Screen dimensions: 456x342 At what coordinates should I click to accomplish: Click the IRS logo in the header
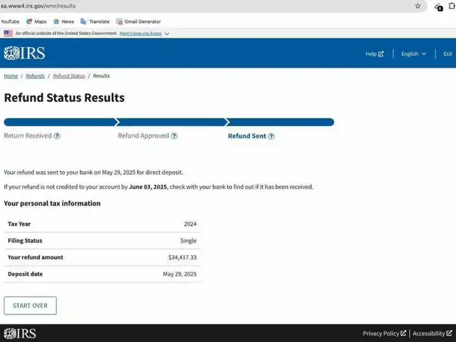[21, 53]
